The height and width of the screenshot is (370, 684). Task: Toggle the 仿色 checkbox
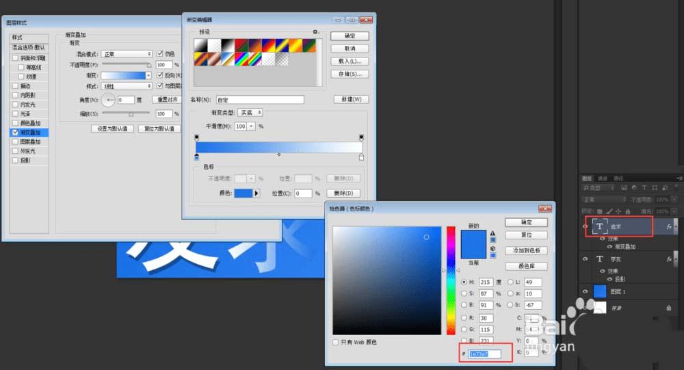coord(159,53)
